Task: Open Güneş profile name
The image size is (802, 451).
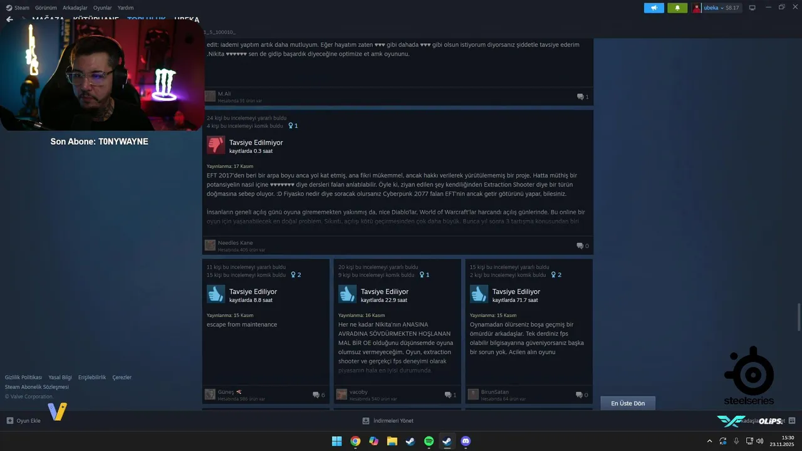Action: [x=226, y=391]
